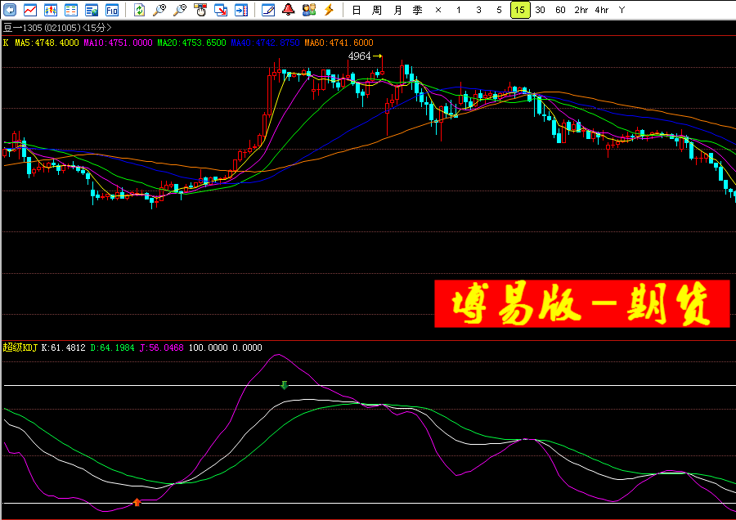The height and width of the screenshot is (520, 736).
Task: Click the 4964 high price marker
Action: [360, 56]
